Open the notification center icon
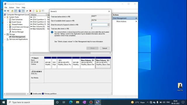This screenshot has height=105, width=187. [x=183, y=102]
